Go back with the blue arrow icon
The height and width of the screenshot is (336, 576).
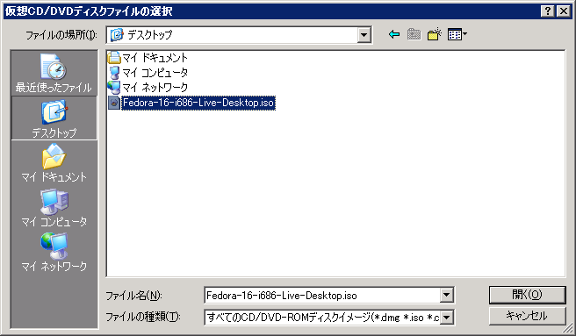pyautogui.click(x=394, y=34)
